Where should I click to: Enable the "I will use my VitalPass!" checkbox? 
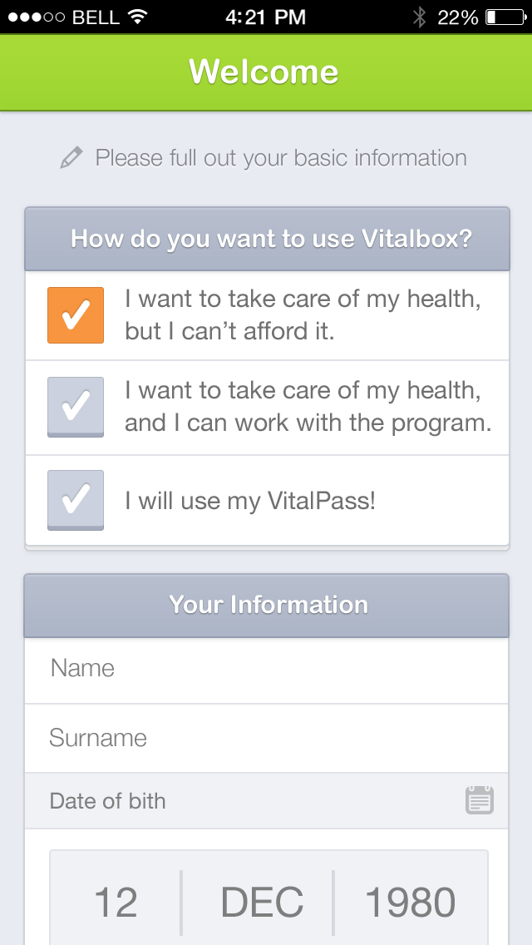pos(76,500)
